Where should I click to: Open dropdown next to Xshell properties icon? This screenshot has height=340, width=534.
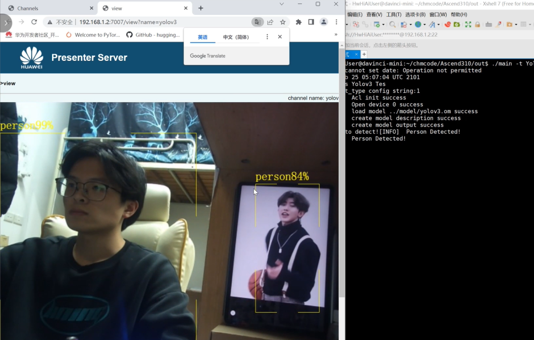(x=383, y=24)
